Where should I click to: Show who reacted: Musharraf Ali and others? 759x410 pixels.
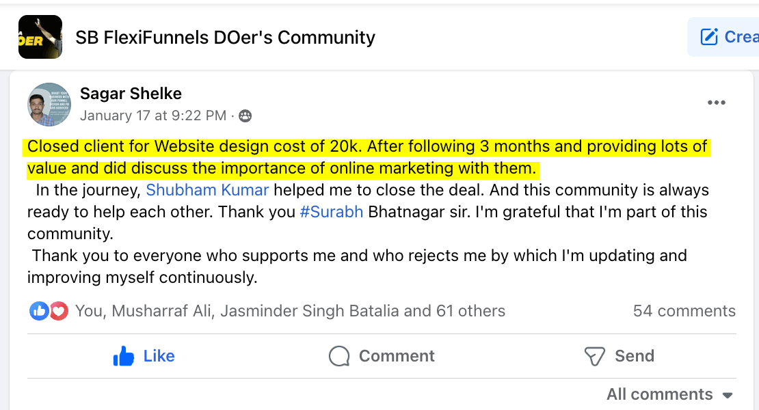coord(291,311)
